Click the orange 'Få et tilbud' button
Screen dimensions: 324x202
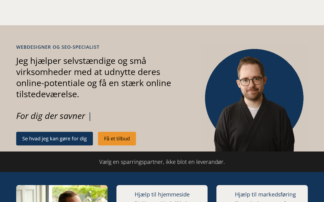tap(117, 139)
